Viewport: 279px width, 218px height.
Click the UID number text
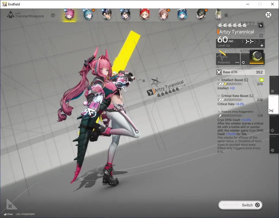[25, 214]
